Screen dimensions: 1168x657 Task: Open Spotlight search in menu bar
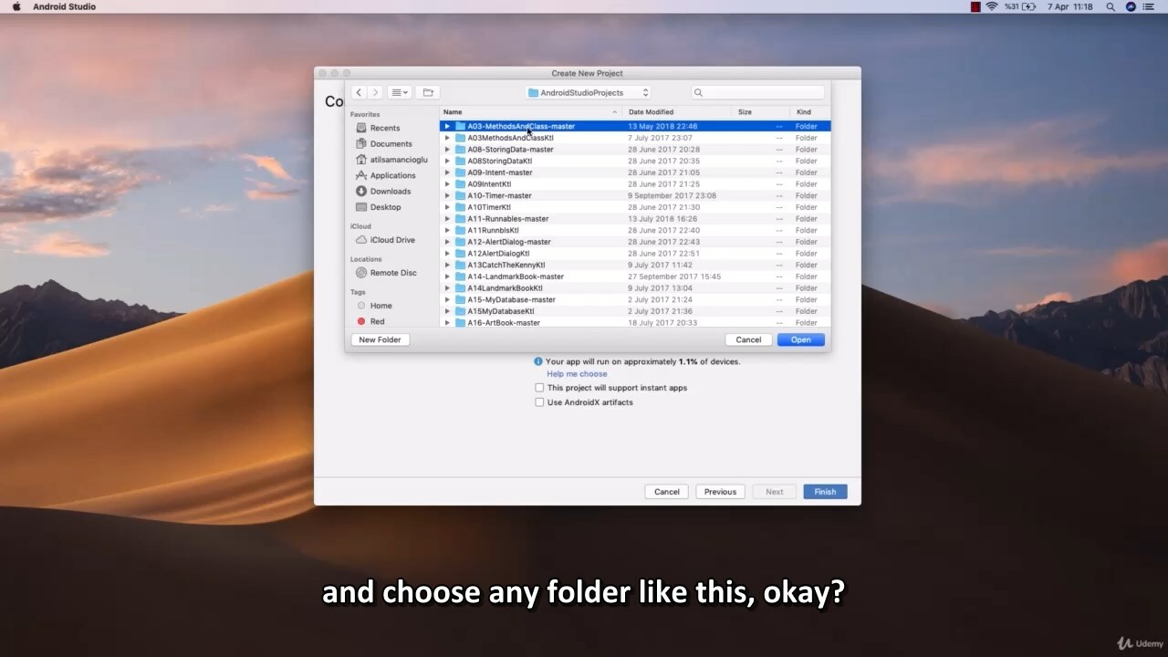pyautogui.click(x=1111, y=6)
